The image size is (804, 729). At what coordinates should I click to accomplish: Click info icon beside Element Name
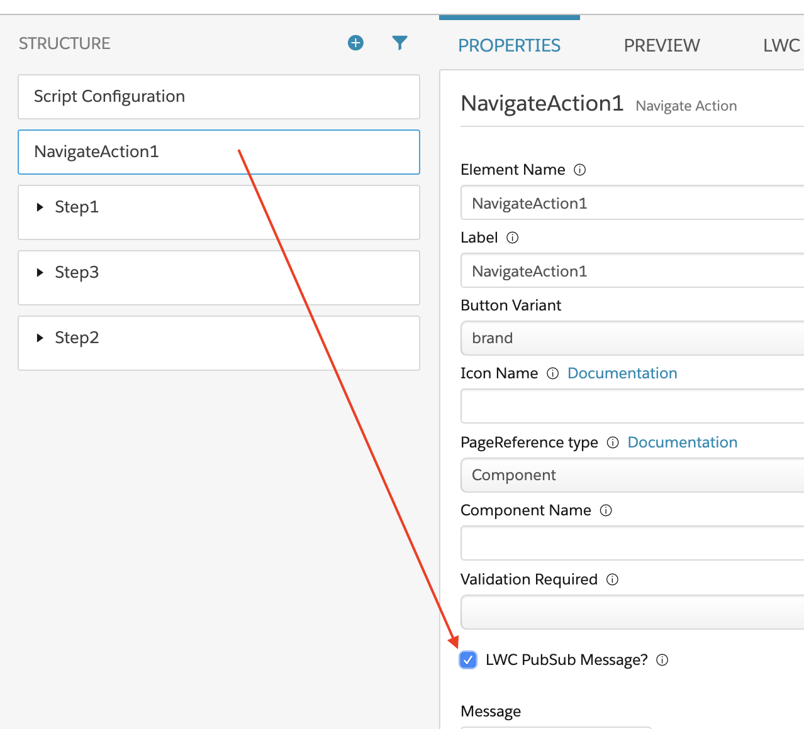click(x=580, y=170)
